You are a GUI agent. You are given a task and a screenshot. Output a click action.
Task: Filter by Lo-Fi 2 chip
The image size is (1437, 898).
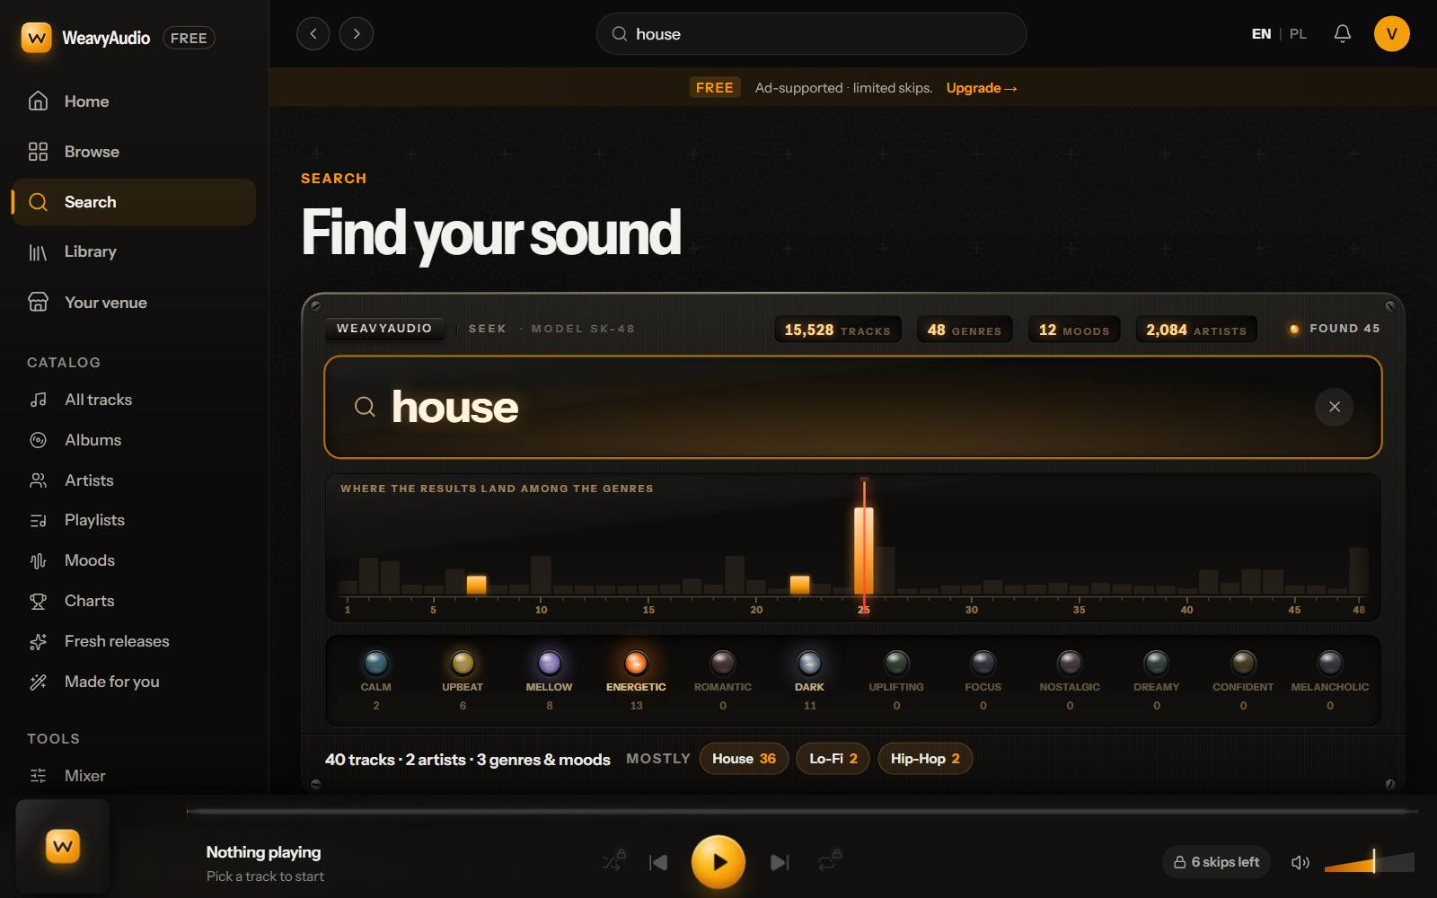coord(833,759)
